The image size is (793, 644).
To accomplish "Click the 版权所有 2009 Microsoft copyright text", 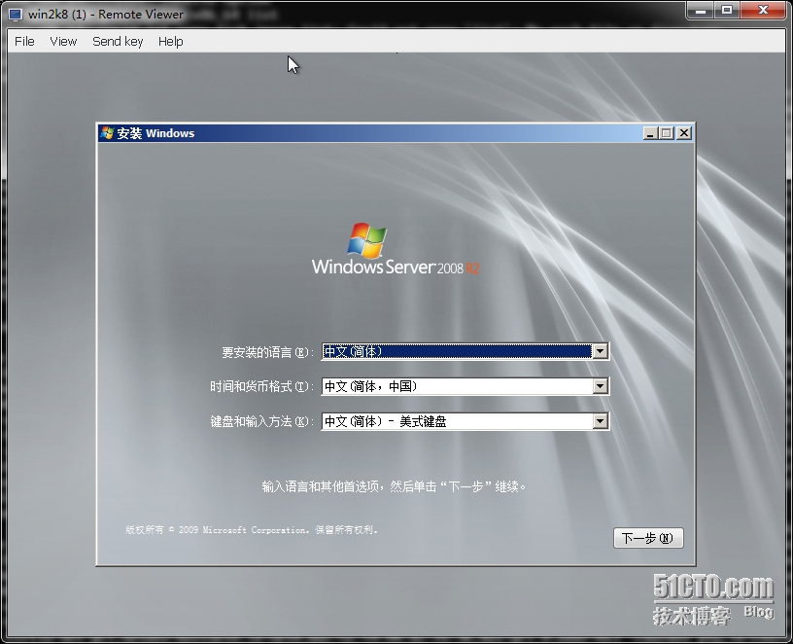I will pyautogui.click(x=252, y=529).
